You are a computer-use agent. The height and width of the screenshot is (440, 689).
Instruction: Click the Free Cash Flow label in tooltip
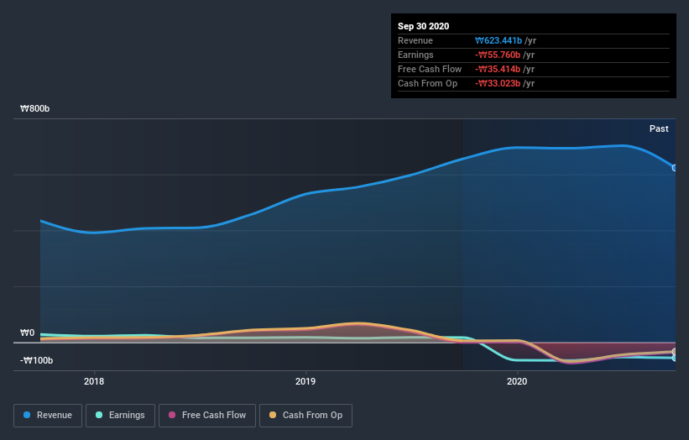pos(430,69)
